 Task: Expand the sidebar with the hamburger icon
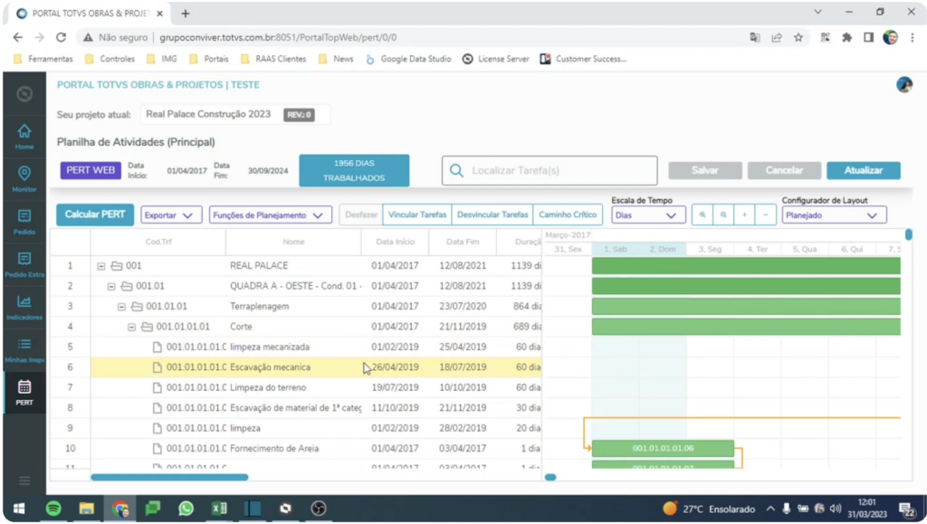[x=24, y=481]
